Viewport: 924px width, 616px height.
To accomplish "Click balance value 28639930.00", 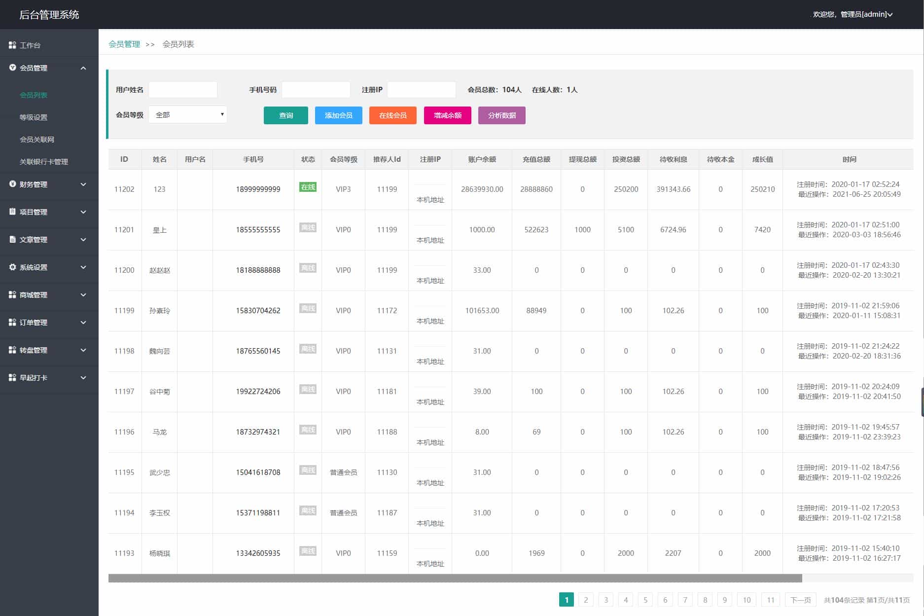I will click(x=482, y=189).
